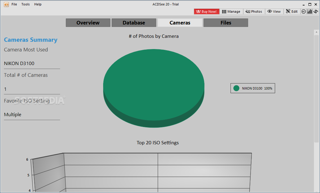
Task: Minimize the ACDSee window
Action: pyautogui.click(x=304, y=4)
